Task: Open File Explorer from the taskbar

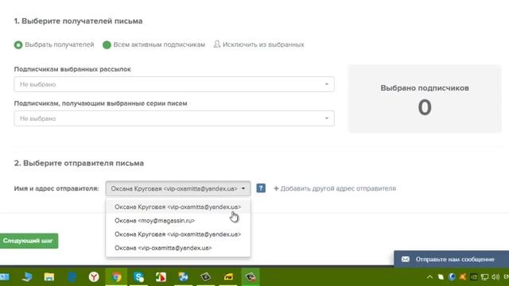Action: click(x=49, y=277)
